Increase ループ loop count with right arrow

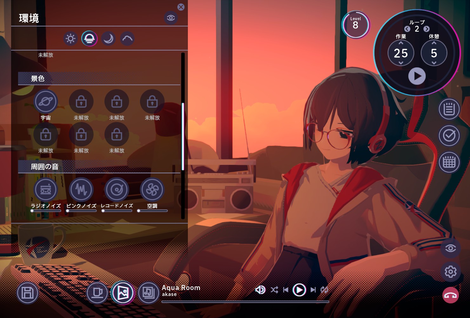[x=427, y=29]
